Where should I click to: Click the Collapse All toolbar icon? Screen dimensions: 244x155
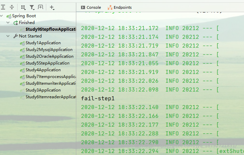[x=12, y=7]
